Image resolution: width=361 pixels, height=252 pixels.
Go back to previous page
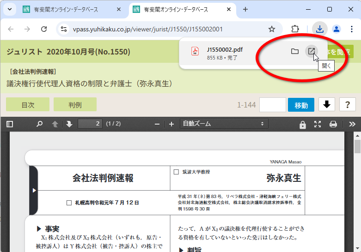pyautogui.click(x=11, y=29)
